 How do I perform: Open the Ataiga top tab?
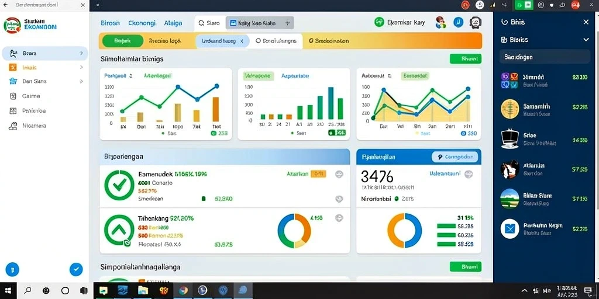[x=173, y=23]
